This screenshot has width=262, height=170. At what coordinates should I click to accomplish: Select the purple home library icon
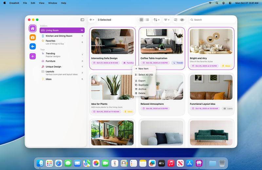[32, 28]
